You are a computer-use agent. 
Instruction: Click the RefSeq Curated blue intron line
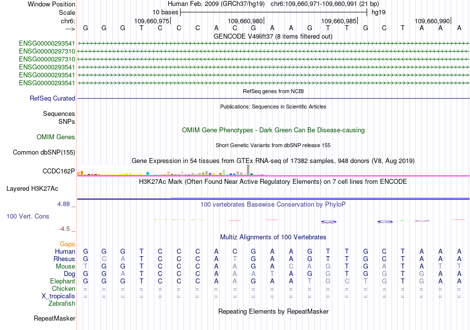click(273, 98)
